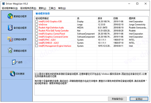Click the Jungo class cell

pos(80,25)
